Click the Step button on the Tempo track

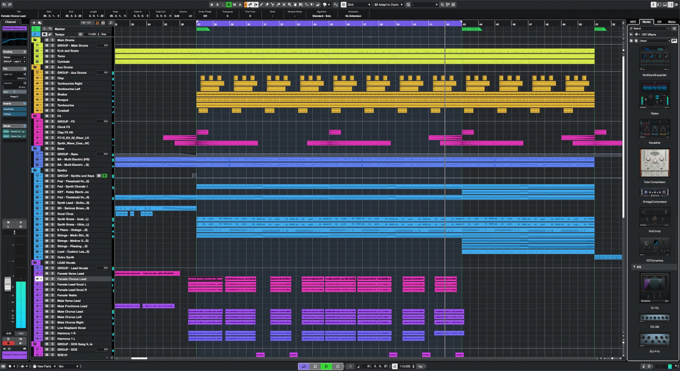(x=104, y=33)
